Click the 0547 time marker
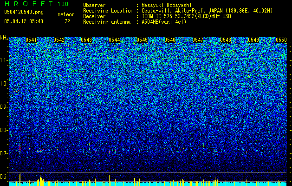 198,40
